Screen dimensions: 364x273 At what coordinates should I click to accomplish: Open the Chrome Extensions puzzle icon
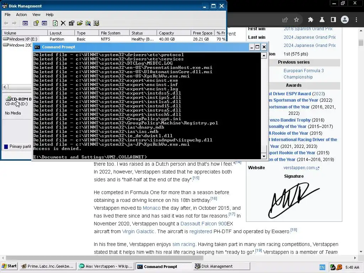coord(311,20)
